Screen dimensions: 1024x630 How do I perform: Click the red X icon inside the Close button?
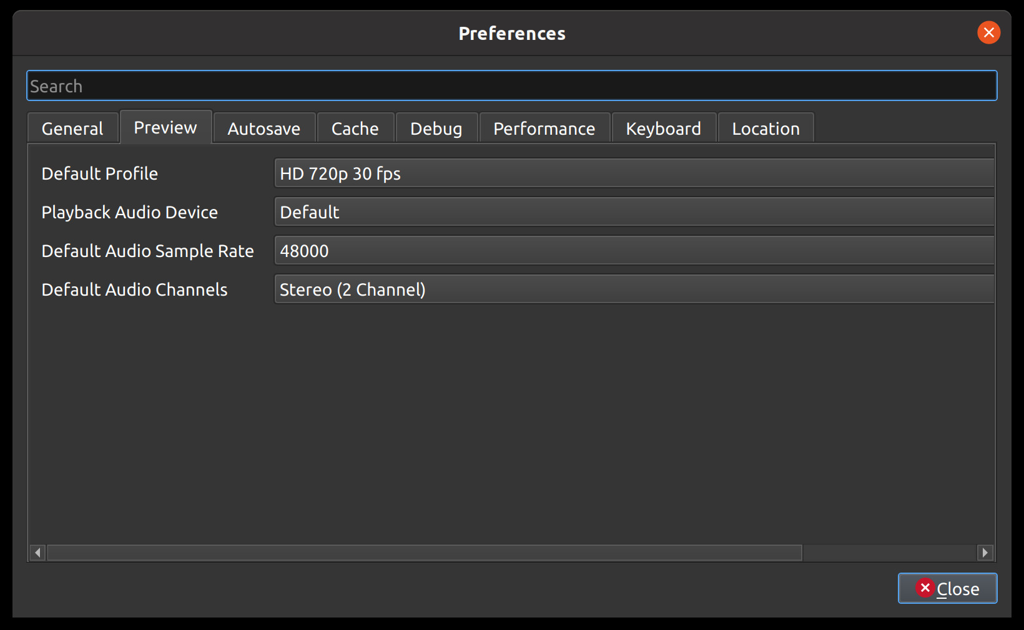point(926,588)
